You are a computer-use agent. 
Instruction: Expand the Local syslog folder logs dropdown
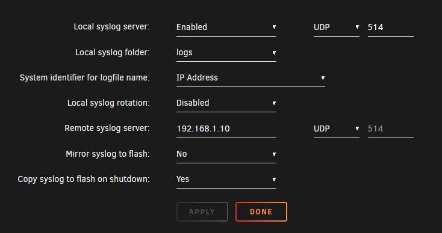tap(226, 53)
